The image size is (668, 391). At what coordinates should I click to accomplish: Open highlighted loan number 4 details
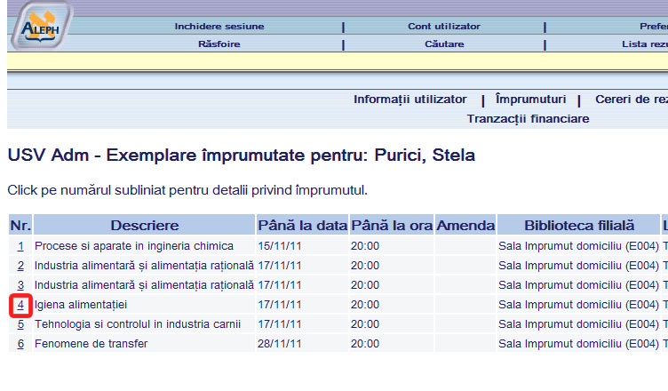tap(20, 305)
